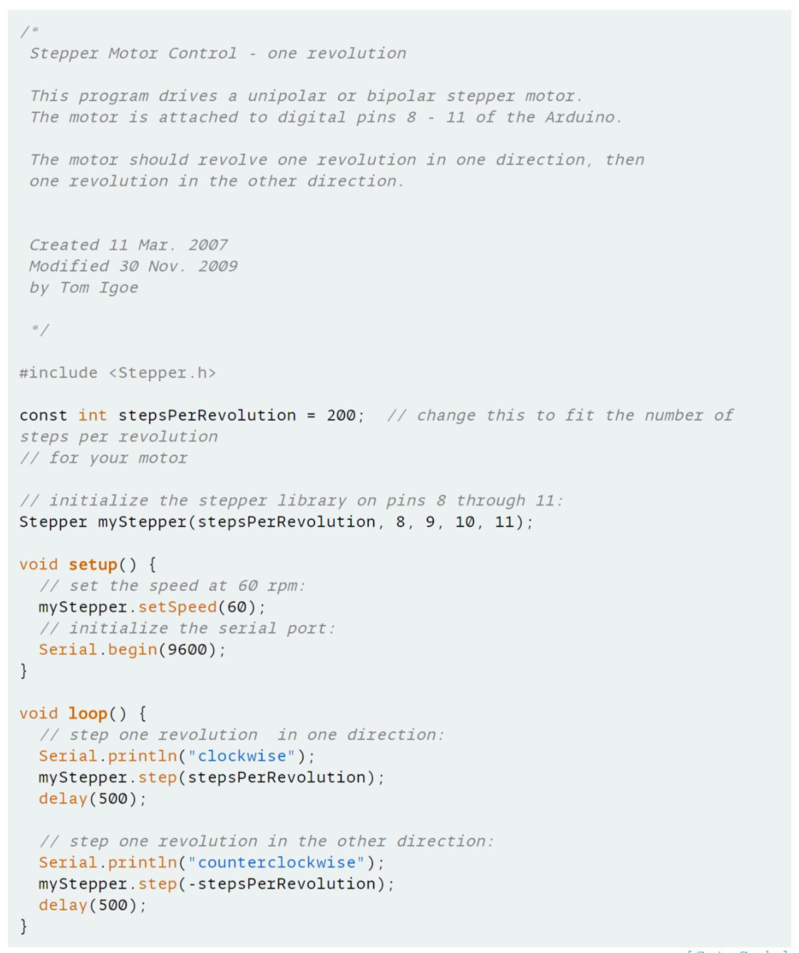Click the #include <Stepper.h> line
This screenshot has width=799, height=953.
tap(118, 373)
